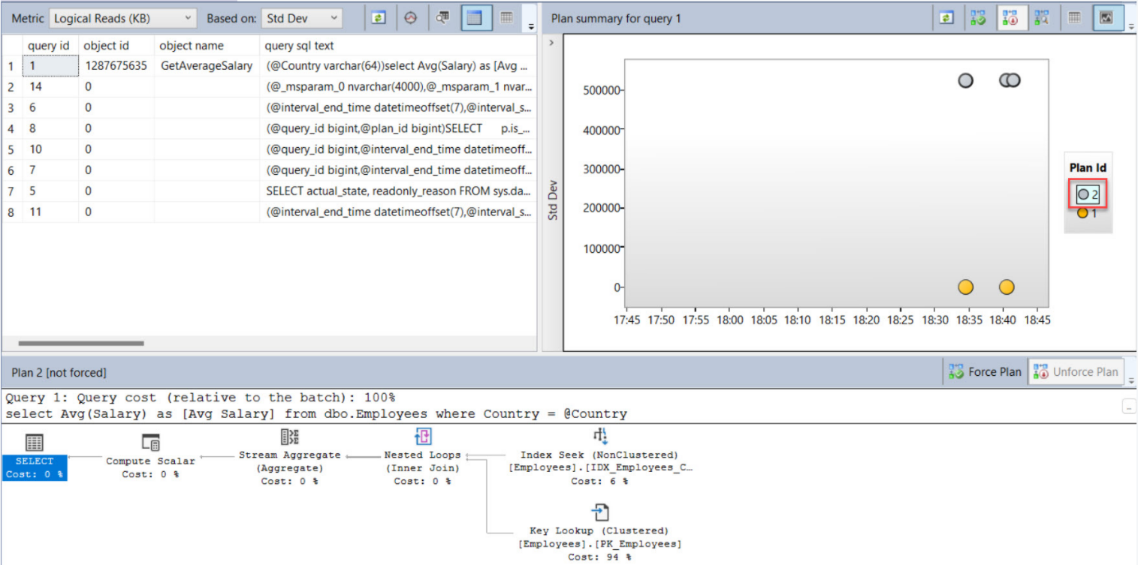The image size is (1138, 565).
Task: View query text icon in left toolbar
Action: tap(442, 18)
